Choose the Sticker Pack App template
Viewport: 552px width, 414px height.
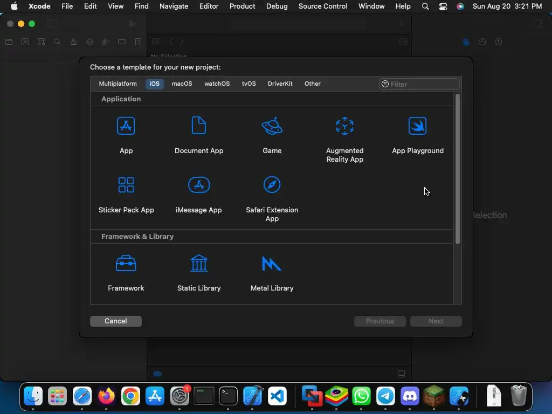point(126,185)
